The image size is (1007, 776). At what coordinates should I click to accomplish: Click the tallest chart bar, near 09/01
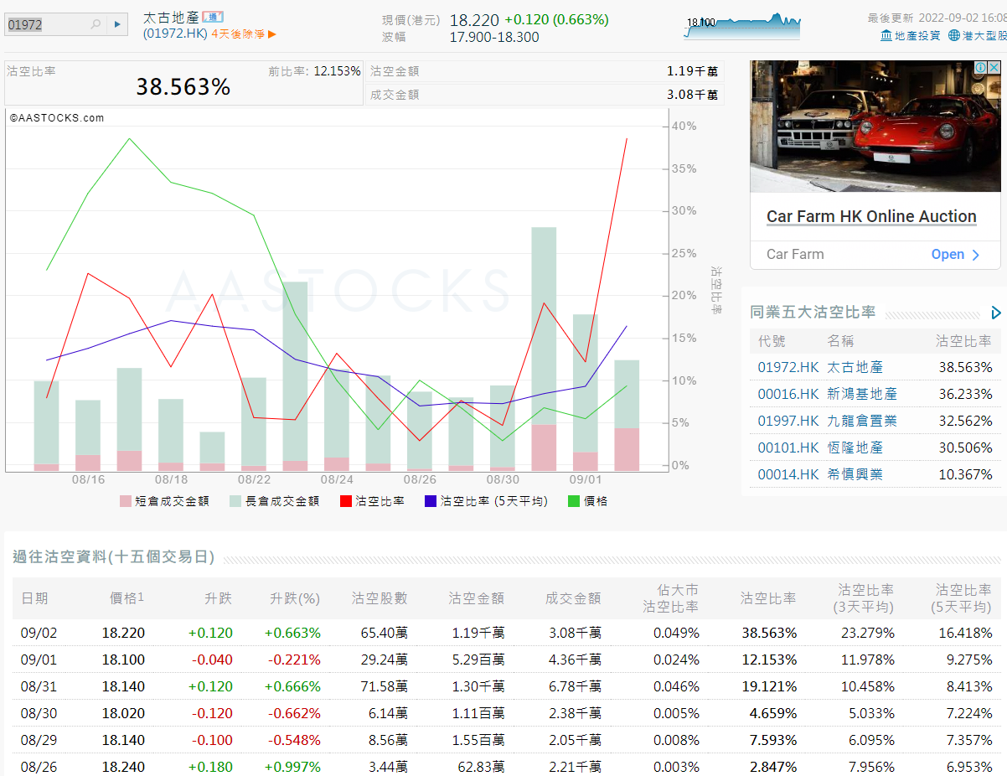tap(545, 349)
